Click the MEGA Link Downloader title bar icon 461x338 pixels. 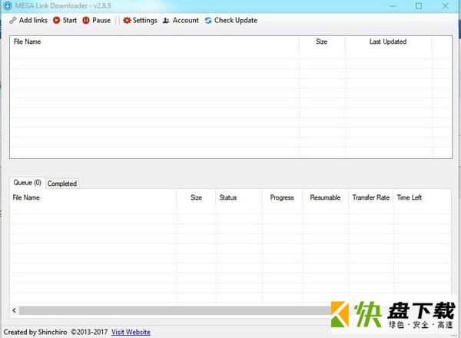(8, 5)
